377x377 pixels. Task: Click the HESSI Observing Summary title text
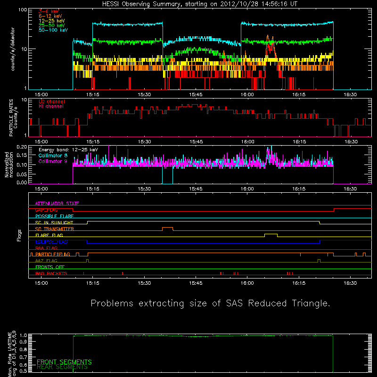click(199, 4)
